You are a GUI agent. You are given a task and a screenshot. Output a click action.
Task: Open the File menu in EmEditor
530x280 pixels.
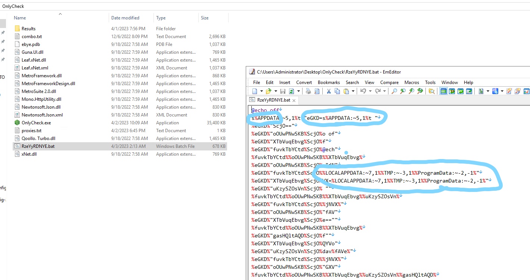(257, 82)
